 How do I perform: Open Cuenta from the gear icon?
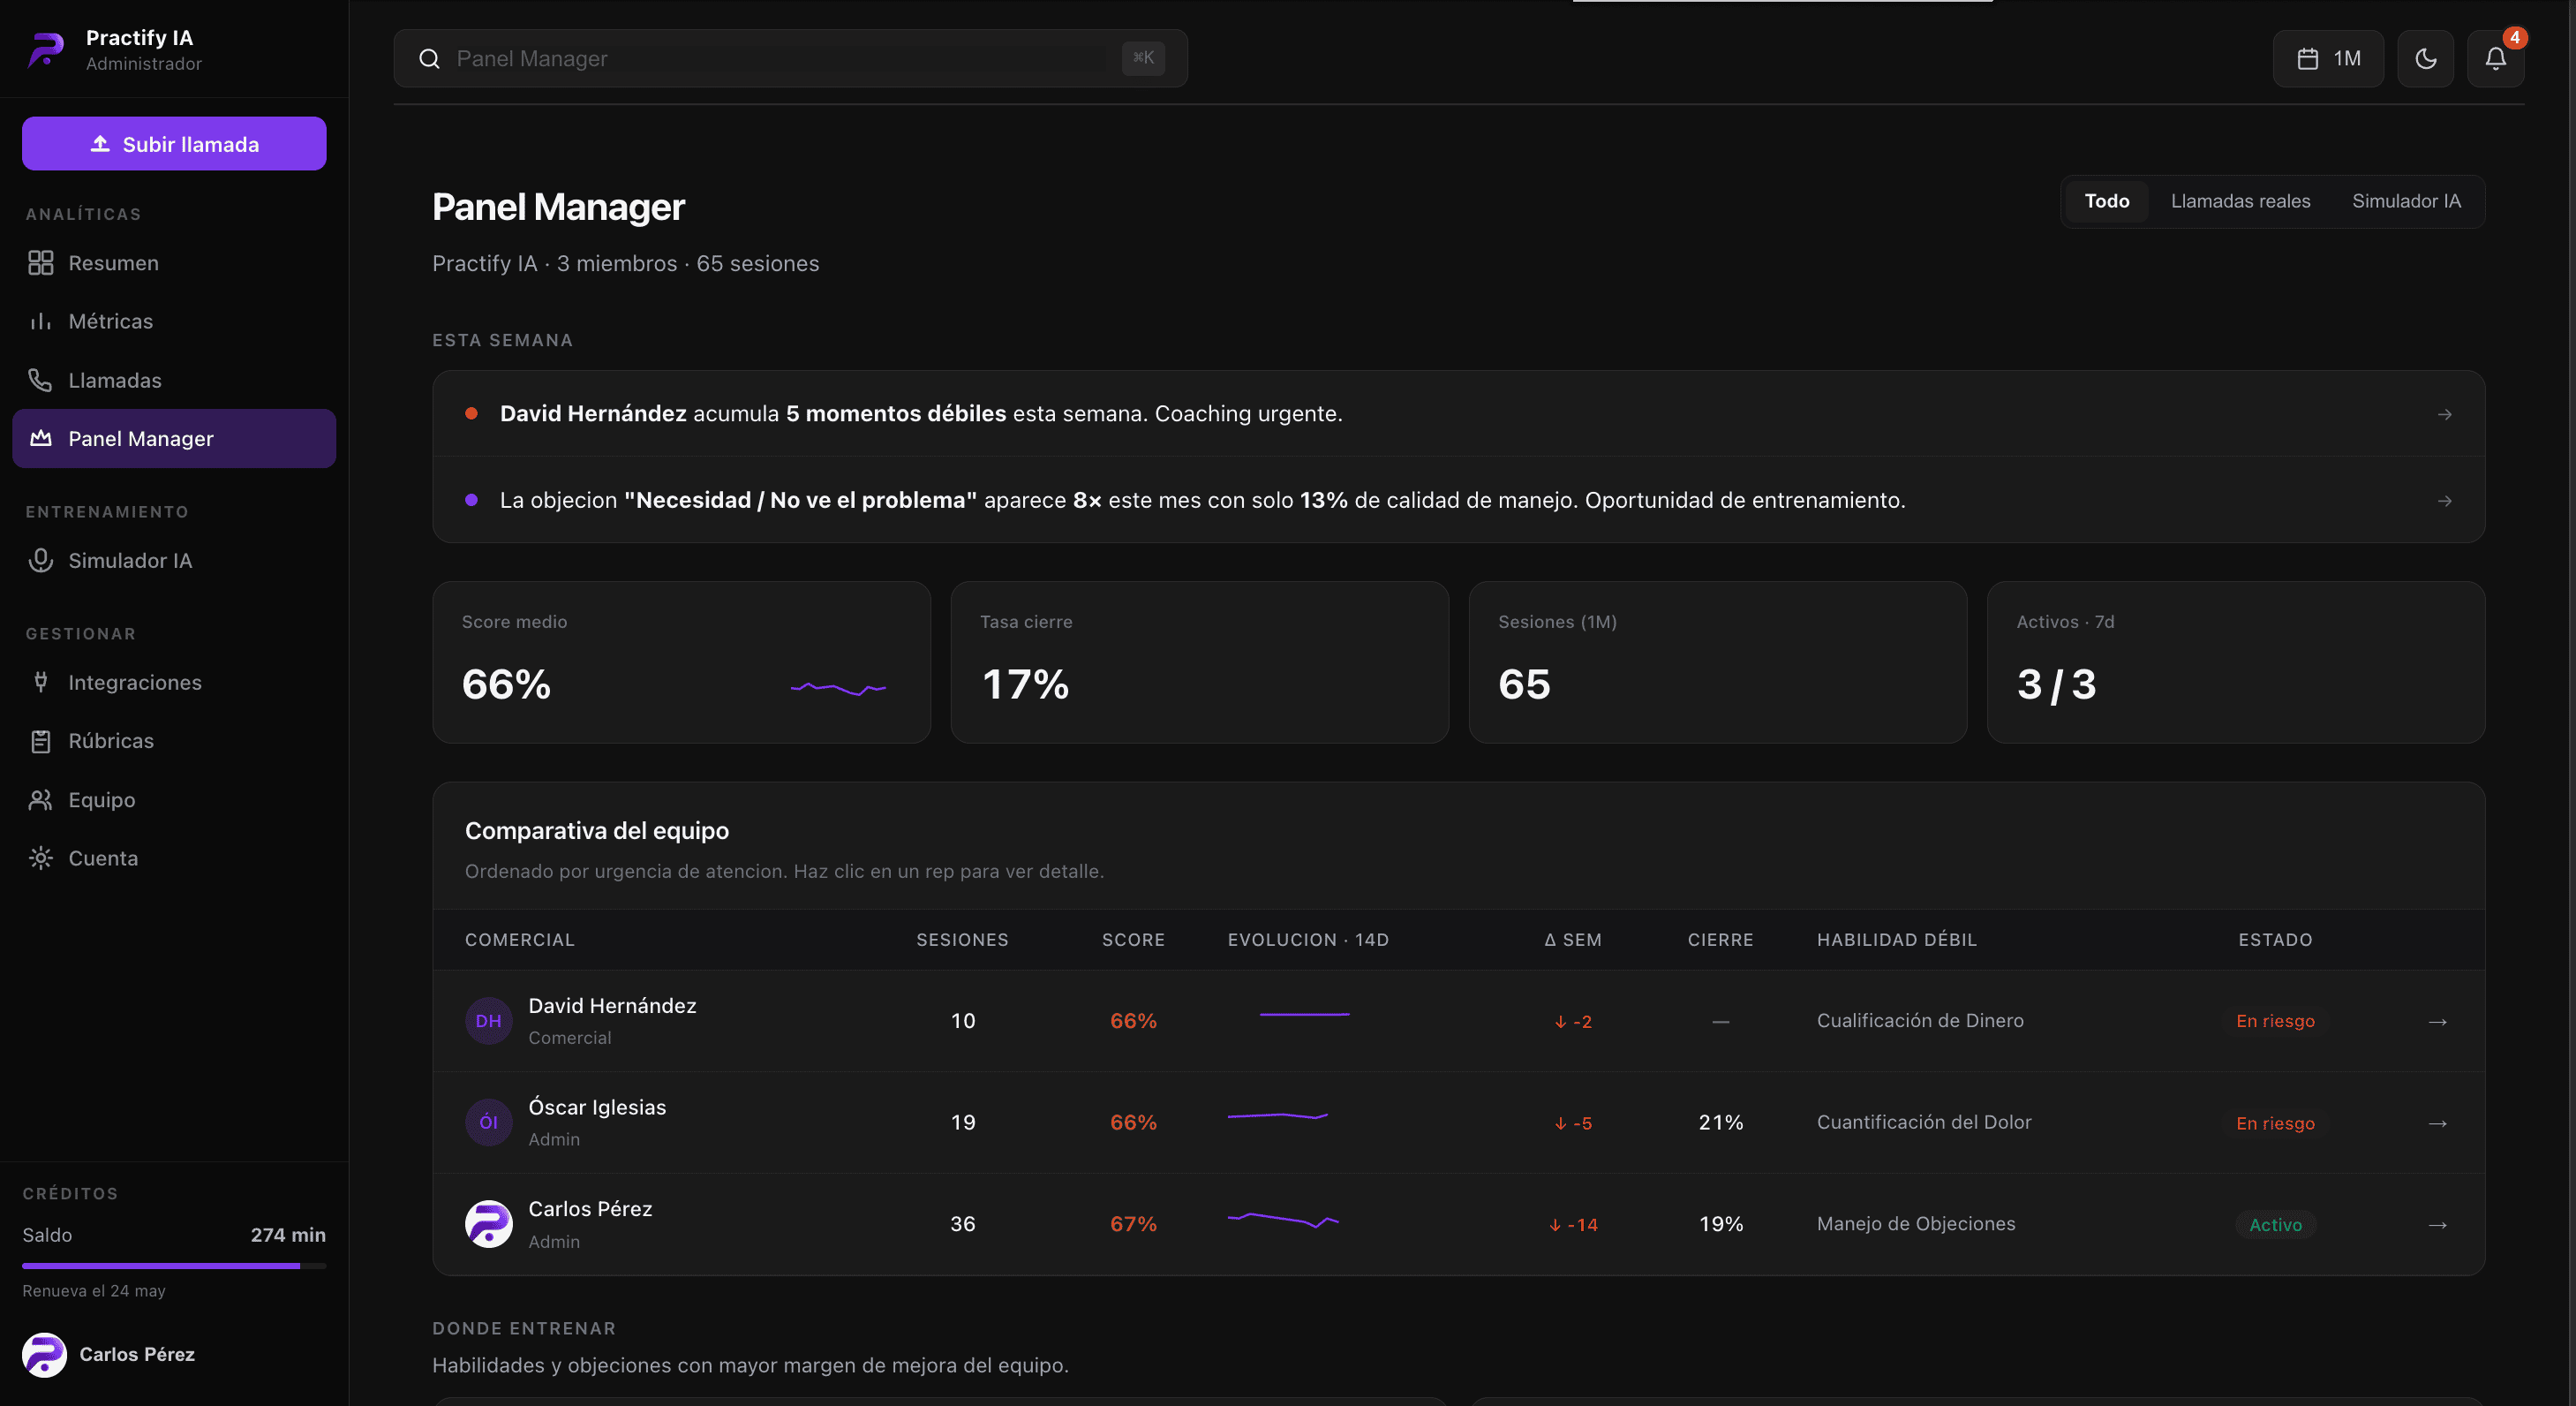tap(41, 858)
